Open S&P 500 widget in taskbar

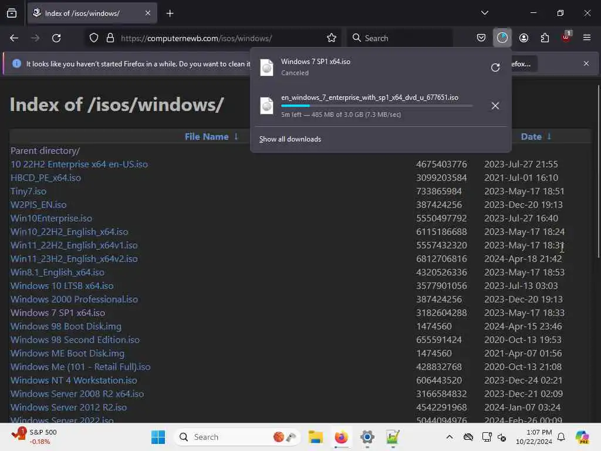coord(35,437)
